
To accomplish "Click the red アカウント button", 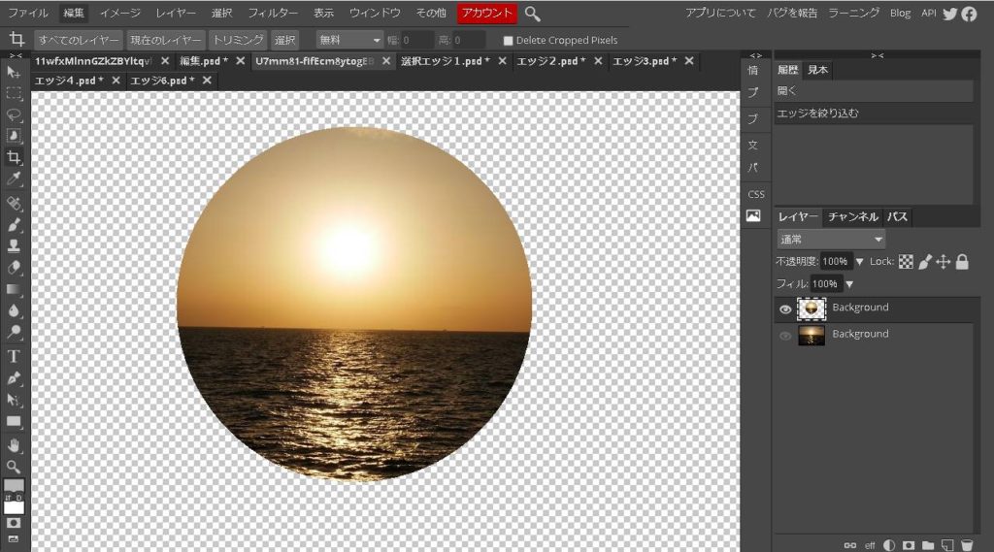I will pos(487,14).
